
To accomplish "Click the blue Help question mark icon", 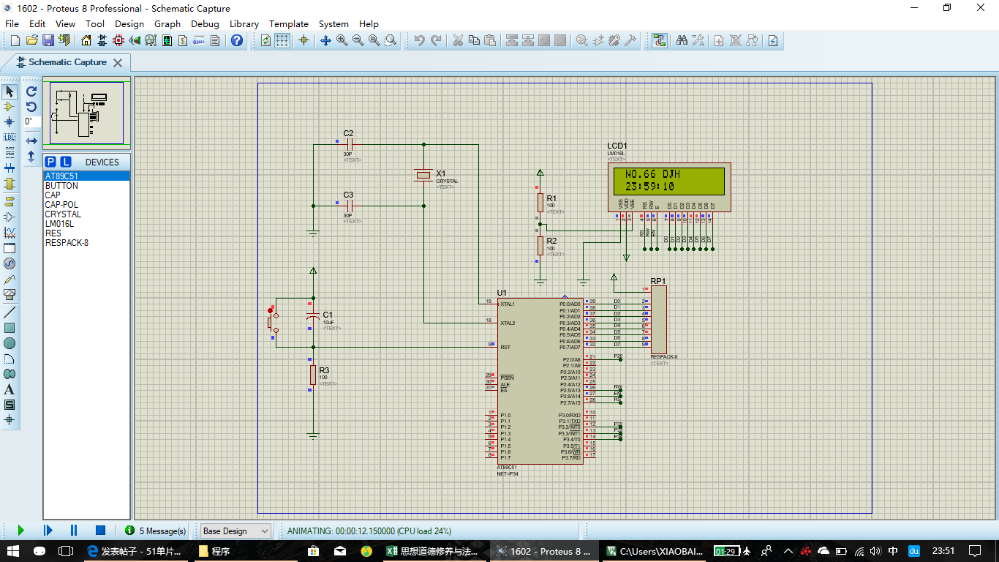I will pyautogui.click(x=237, y=40).
